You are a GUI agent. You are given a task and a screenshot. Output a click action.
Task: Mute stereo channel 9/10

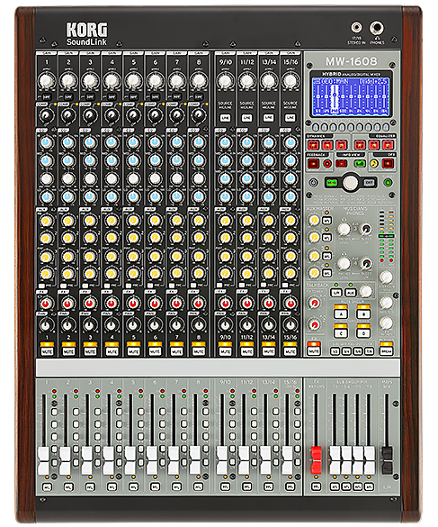[x=225, y=351]
